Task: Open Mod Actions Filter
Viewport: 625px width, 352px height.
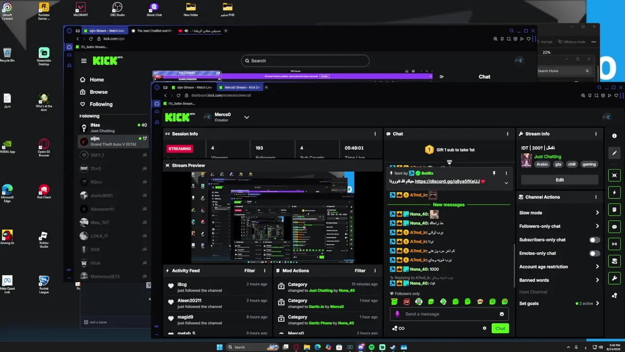Action: coord(360,270)
